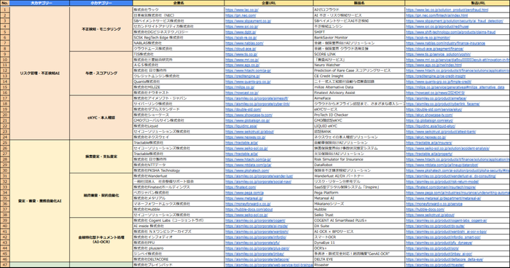This screenshot has width=510, height=268.
Task: Open the hubble-docs.com/about link
Action: point(249,210)
